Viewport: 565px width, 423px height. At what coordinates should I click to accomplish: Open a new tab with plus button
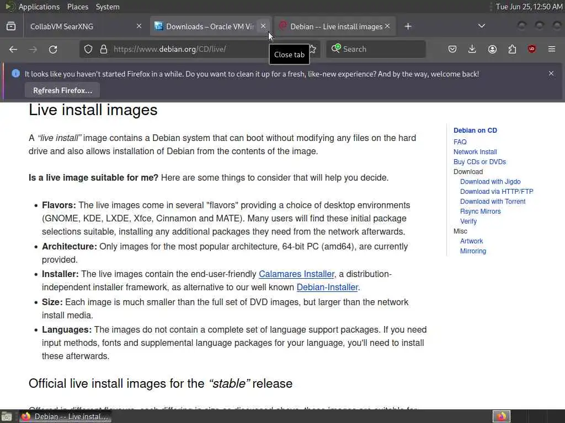(x=408, y=26)
